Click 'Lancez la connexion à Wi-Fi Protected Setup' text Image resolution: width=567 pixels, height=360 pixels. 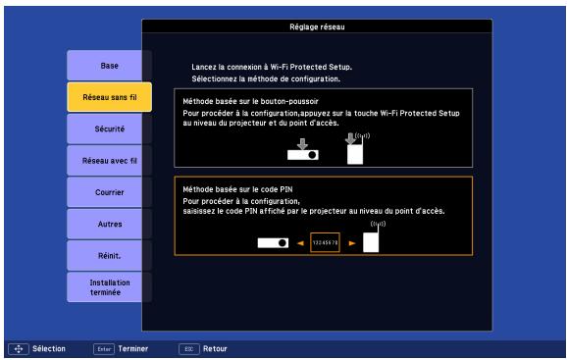[272, 67]
